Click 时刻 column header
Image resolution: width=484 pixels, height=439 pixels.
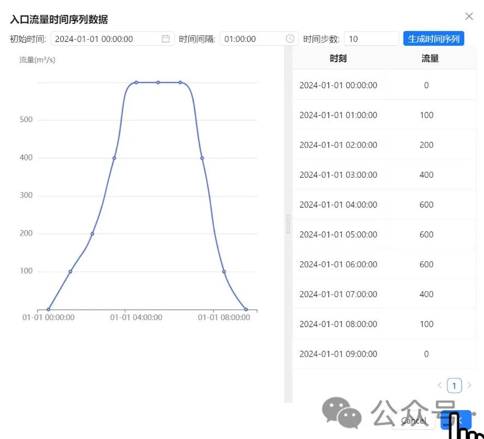tap(338, 58)
